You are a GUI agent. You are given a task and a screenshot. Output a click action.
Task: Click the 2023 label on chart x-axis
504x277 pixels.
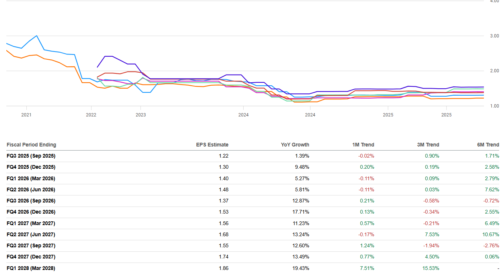pyautogui.click(x=141, y=115)
